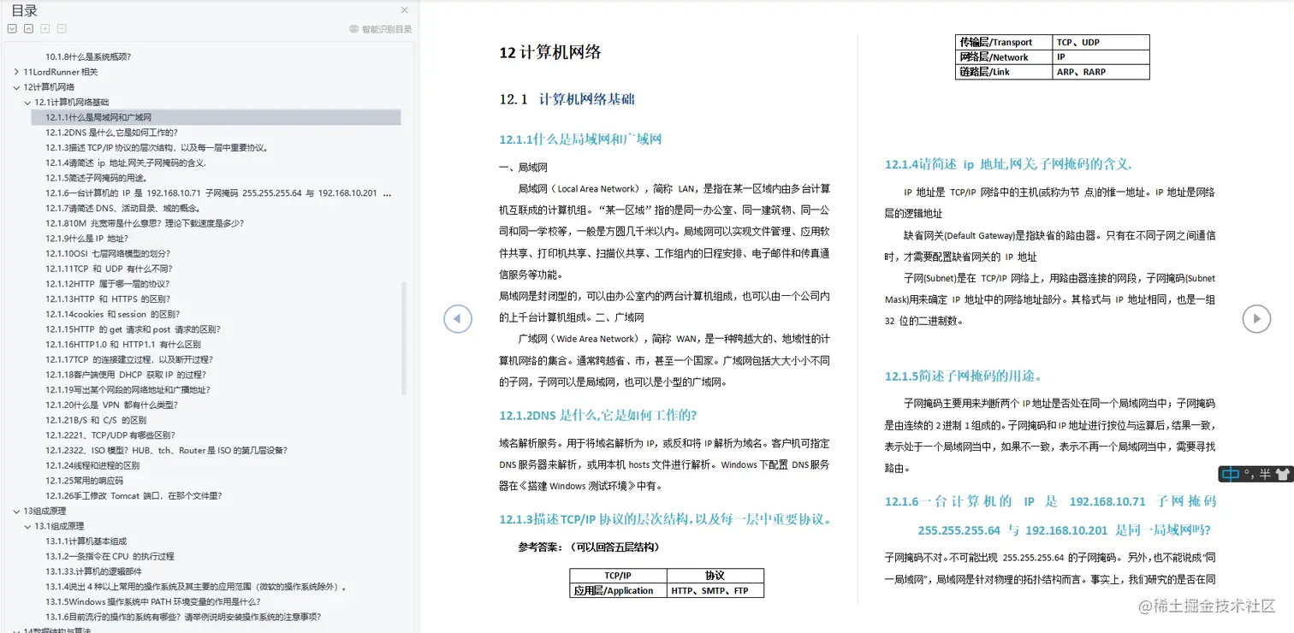Image resolution: width=1294 pixels, height=633 pixels.
Task: Click the minus icon to collapse outline levels
Action: click(61, 27)
